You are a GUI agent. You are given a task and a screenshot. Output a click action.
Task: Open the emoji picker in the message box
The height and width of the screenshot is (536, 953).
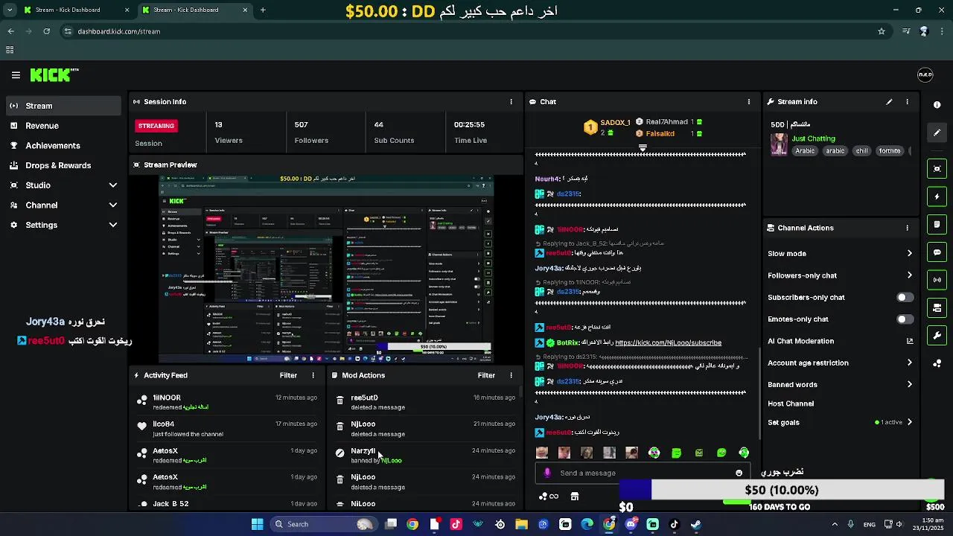coord(739,473)
